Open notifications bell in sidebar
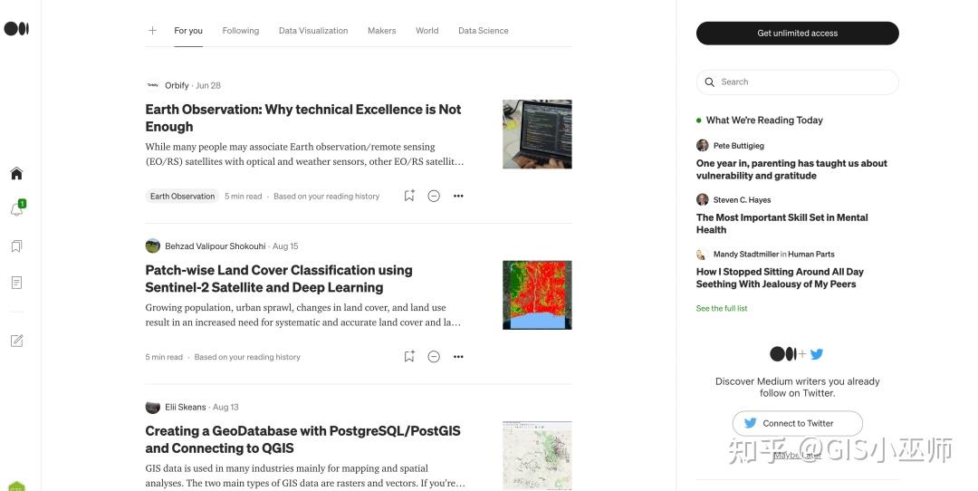The height and width of the screenshot is (491, 978). point(16,209)
